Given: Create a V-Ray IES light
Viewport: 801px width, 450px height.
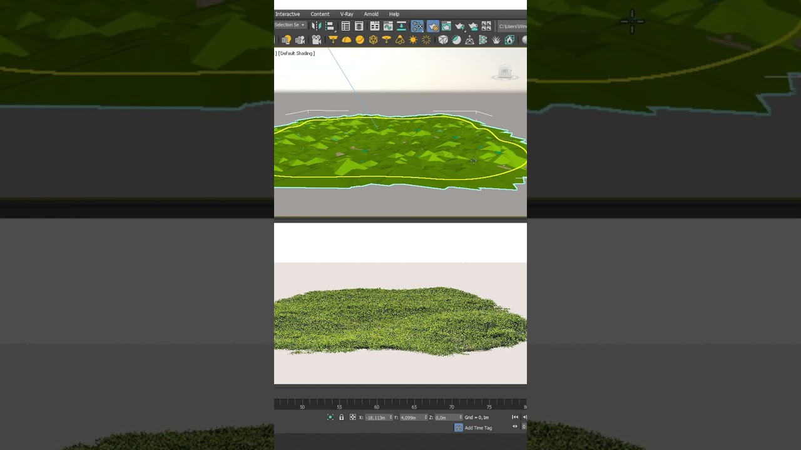Looking at the screenshot, I should pos(400,39).
